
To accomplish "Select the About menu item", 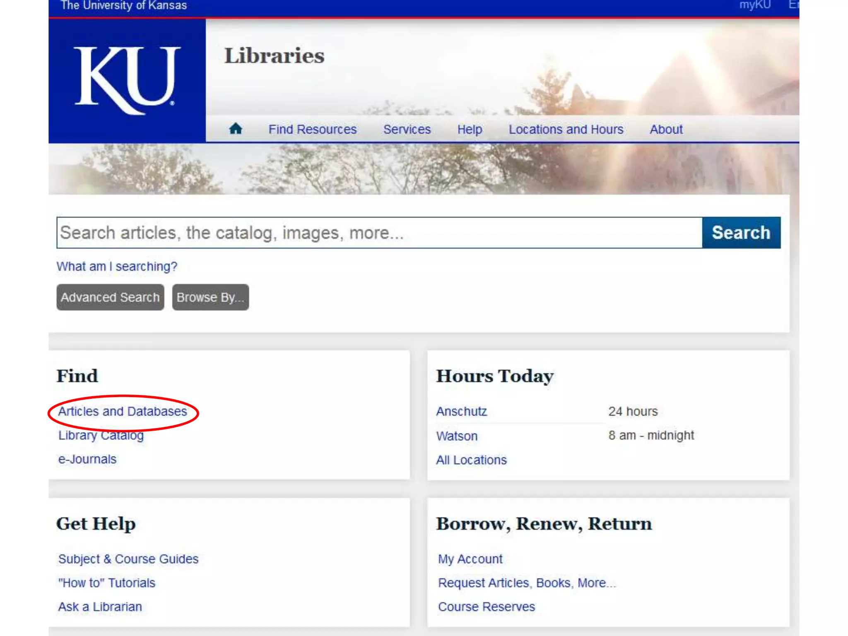I will click(665, 129).
